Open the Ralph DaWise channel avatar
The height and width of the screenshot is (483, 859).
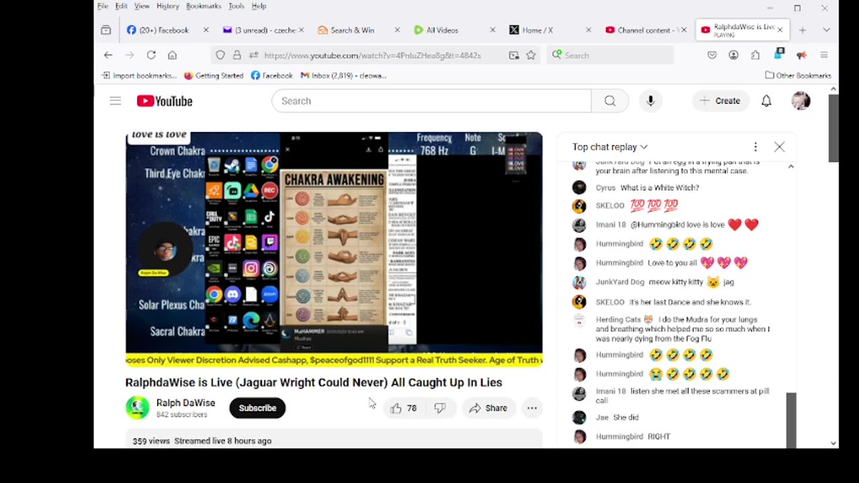[138, 408]
